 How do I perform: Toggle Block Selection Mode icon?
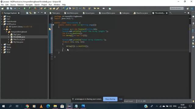[77, 8]
